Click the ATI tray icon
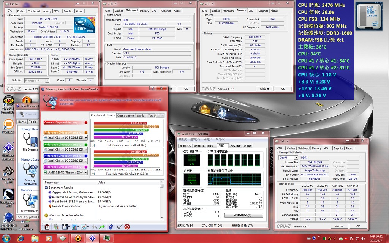 (346, 238)
